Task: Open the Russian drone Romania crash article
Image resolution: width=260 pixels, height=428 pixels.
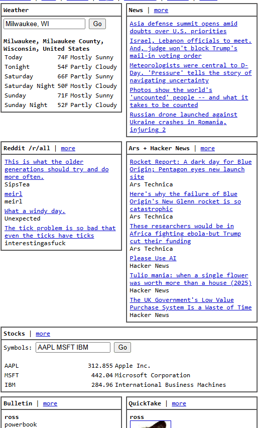Action: [183, 122]
